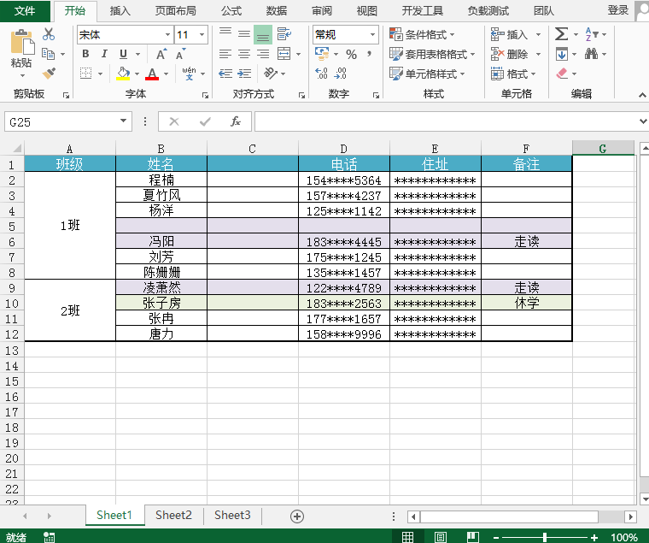Switch to Normal view in status bar
The width and height of the screenshot is (649, 543).
coord(407,537)
